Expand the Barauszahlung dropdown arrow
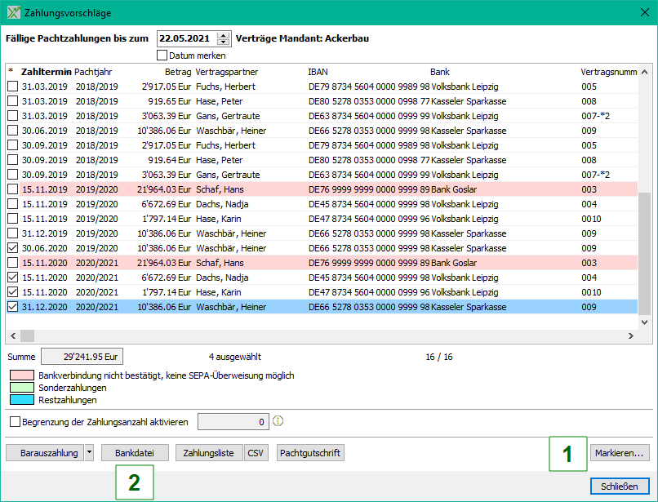 (89, 452)
